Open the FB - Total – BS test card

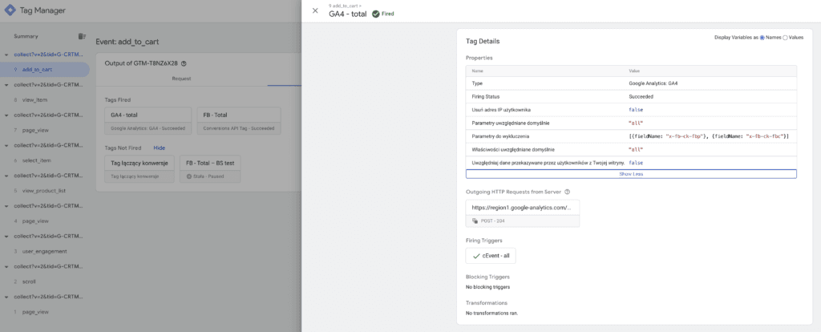pyautogui.click(x=210, y=168)
